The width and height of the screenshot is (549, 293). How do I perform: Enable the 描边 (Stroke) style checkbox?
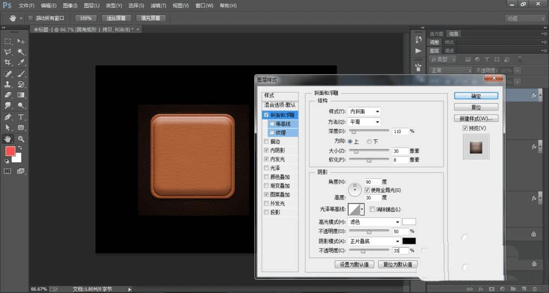(267, 141)
